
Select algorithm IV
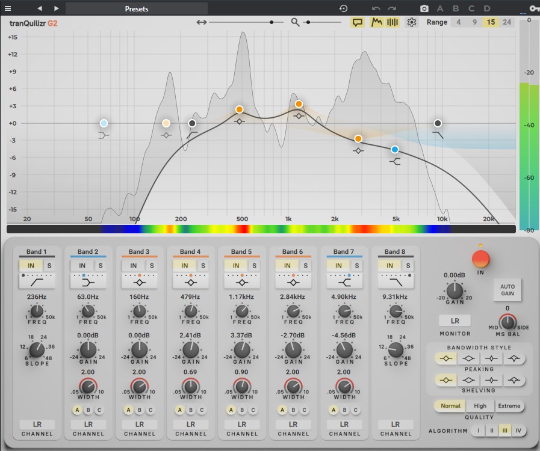click(518, 431)
